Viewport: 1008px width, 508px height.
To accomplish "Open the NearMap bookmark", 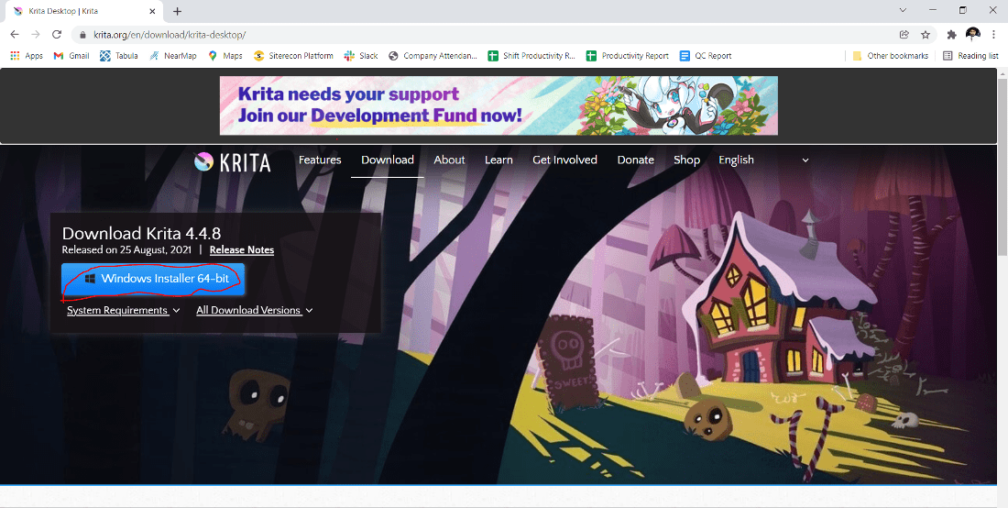I will pyautogui.click(x=173, y=56).
